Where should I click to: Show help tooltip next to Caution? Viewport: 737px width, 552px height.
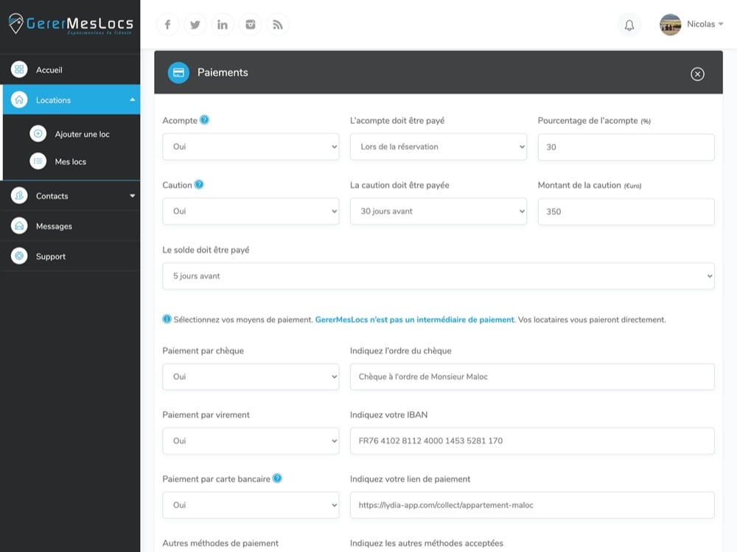coord(199,184)
